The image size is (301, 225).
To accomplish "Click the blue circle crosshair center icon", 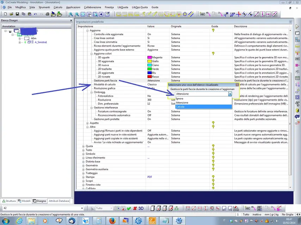I will pyautogui.click(x=185, y=14).
